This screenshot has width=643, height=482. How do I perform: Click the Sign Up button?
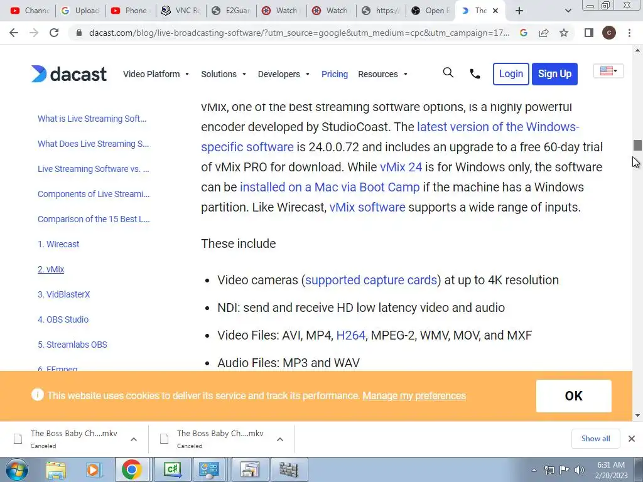pyautogui.click(x=554, y=74)
